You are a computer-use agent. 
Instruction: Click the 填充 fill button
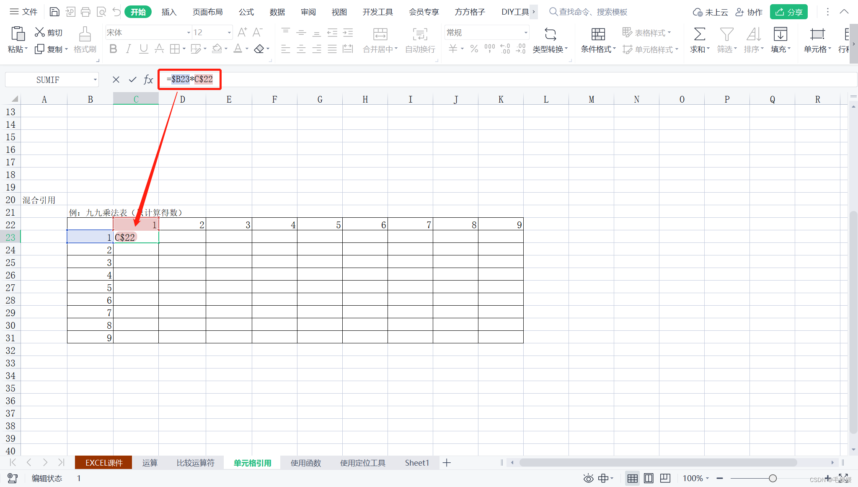tap(780, 40)
